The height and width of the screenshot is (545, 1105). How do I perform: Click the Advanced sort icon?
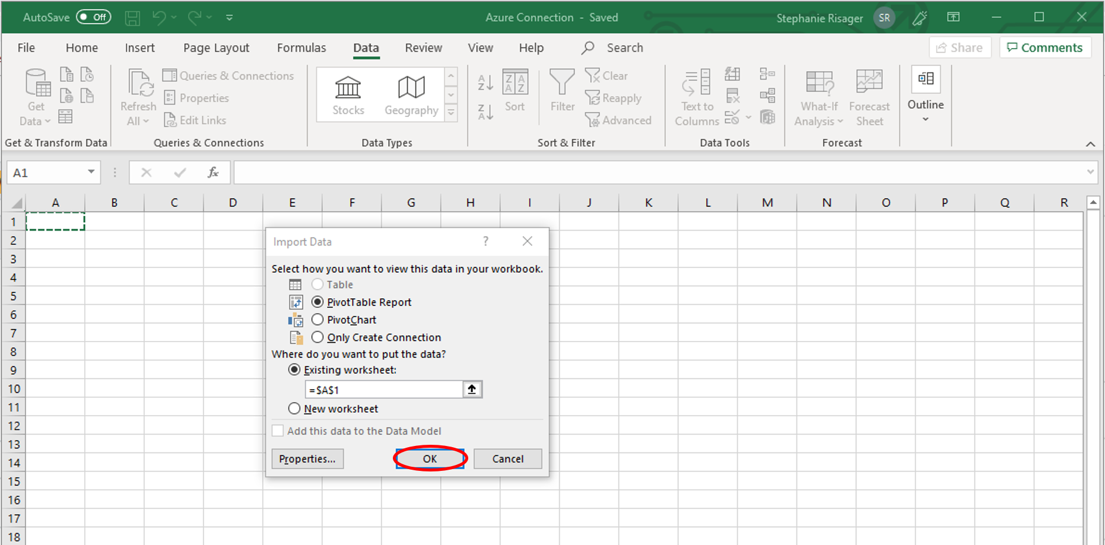coord(619,120)
